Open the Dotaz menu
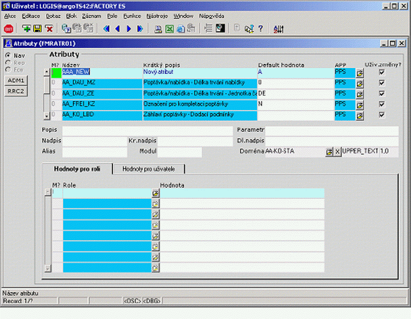 (x=53, y=16)
